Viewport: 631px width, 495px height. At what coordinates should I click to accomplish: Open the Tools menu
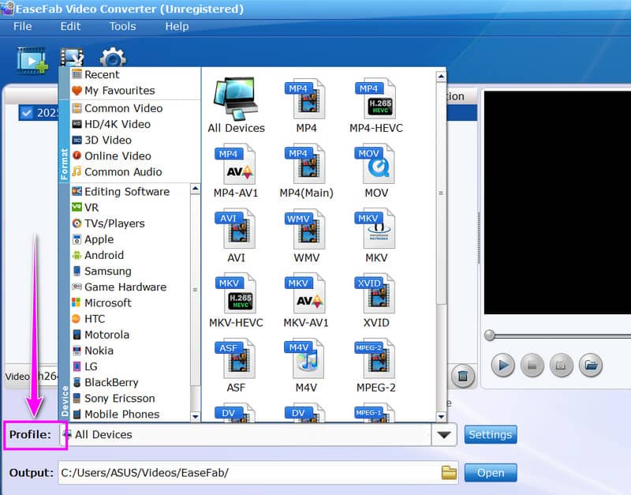coord(123,26)
